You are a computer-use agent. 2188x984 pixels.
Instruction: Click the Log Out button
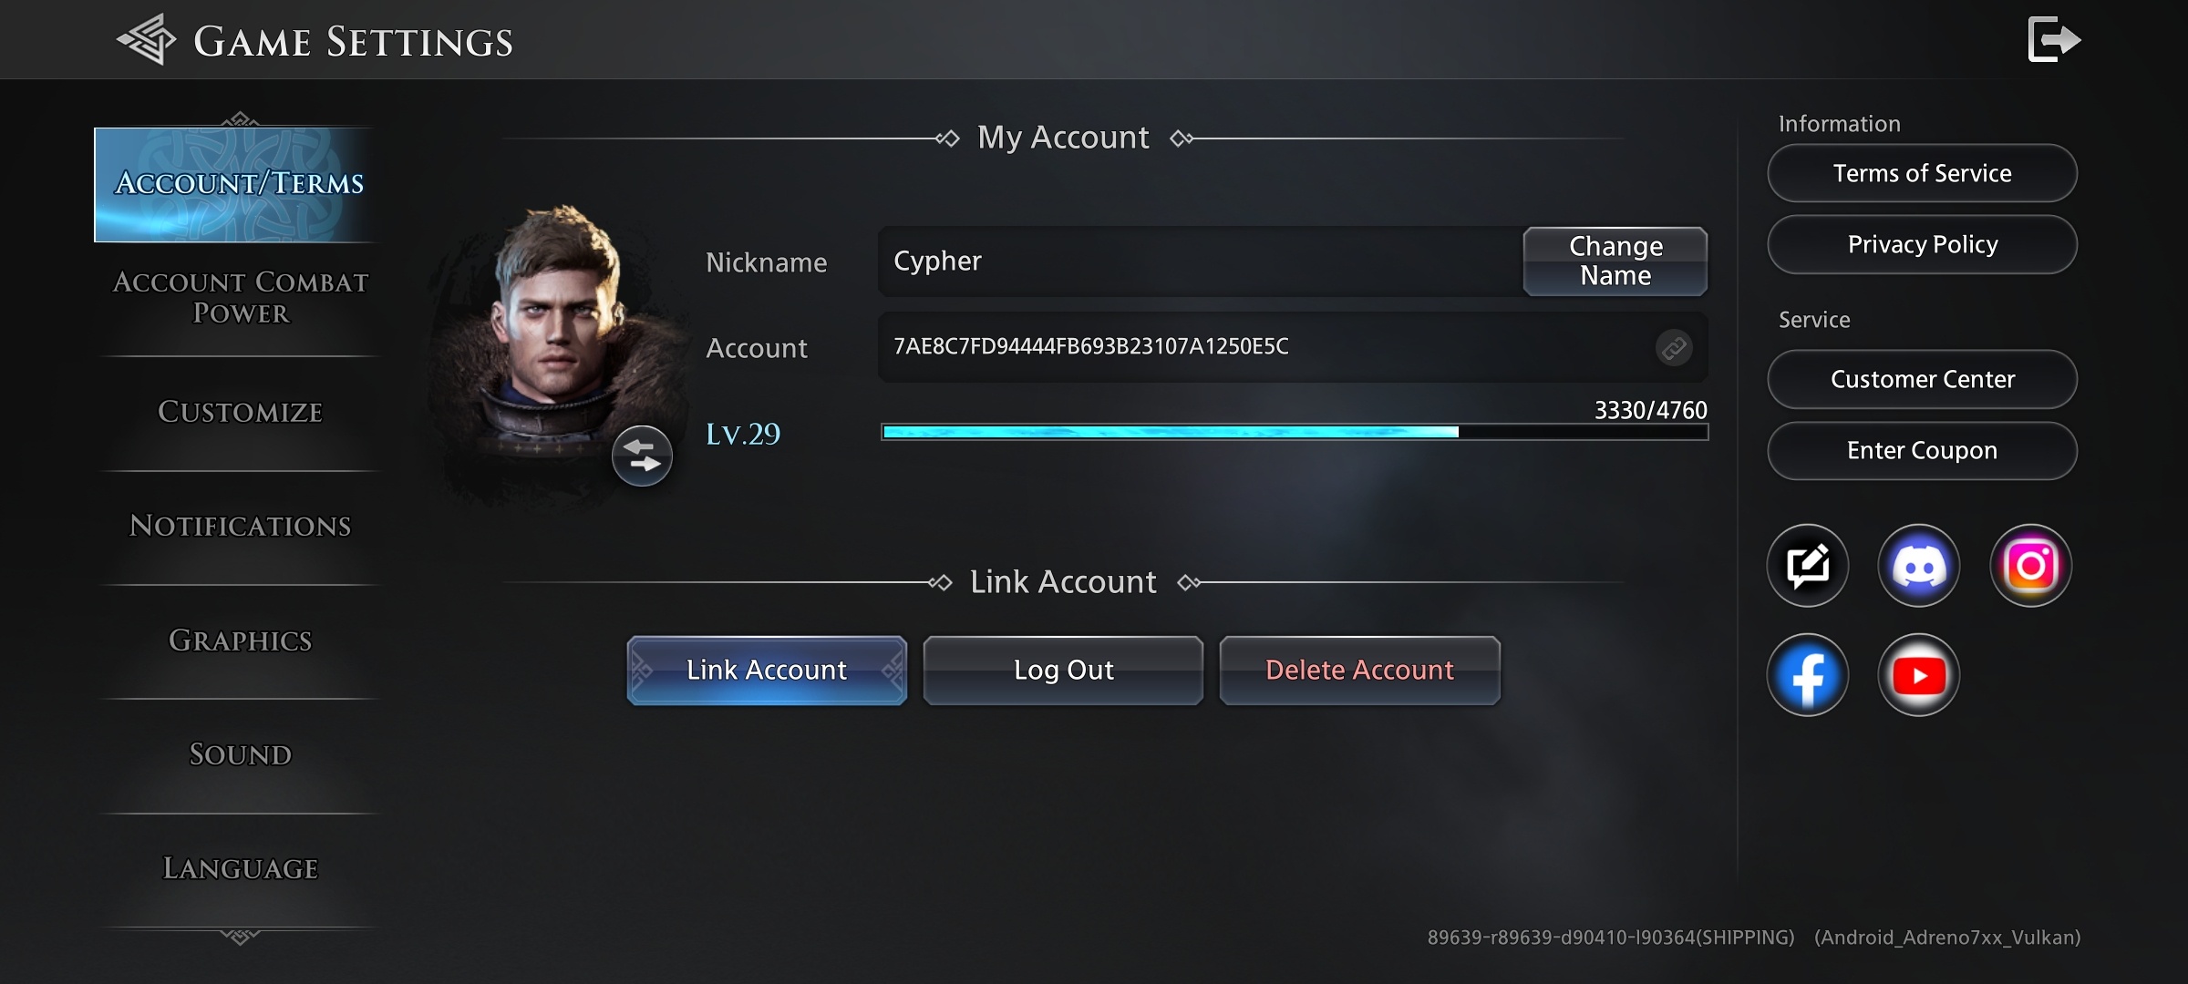pyautogui.click(x=1063, y=669)
